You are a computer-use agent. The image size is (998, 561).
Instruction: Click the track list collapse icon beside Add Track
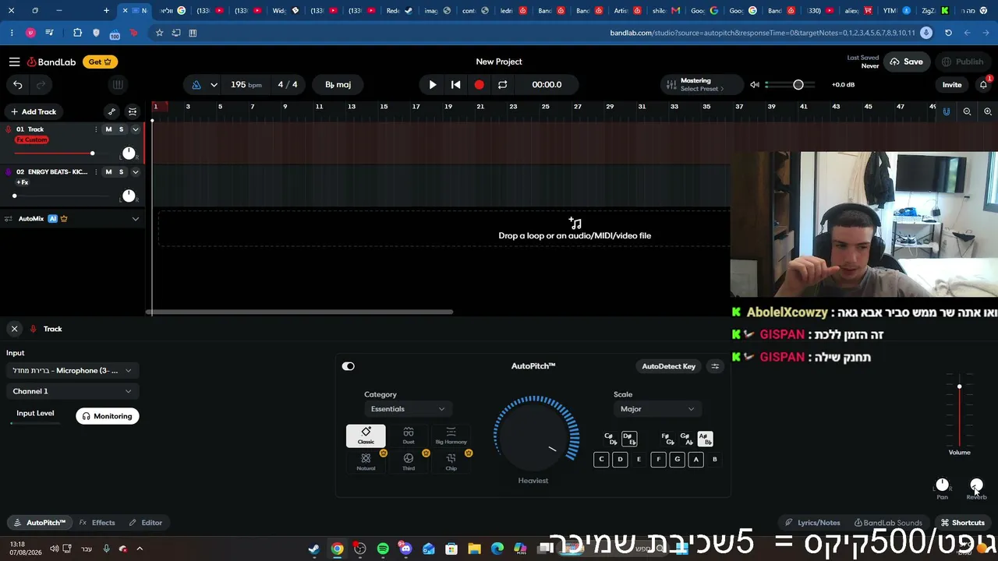pos(133,111)
